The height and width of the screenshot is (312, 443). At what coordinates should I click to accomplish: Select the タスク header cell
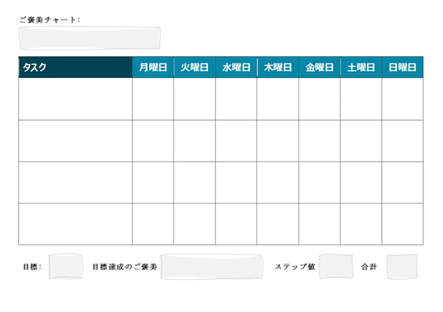click(76, 67)
